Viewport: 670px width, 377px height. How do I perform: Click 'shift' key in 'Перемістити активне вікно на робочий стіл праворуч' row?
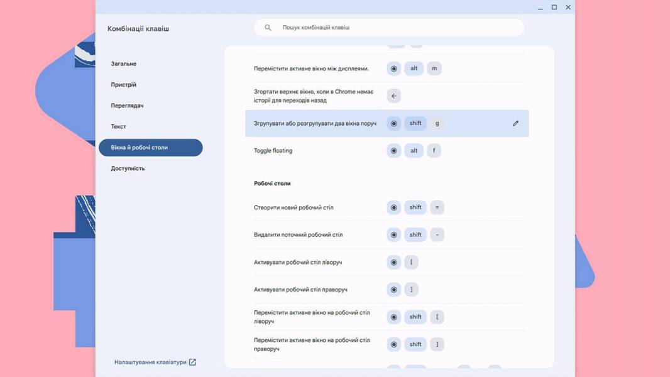(x=415, y=344)
